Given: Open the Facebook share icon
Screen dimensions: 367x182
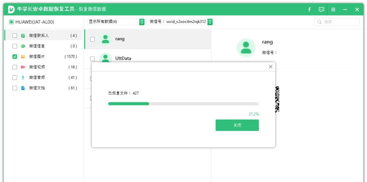Looking at the screenshot, I should tap(309, 10).
